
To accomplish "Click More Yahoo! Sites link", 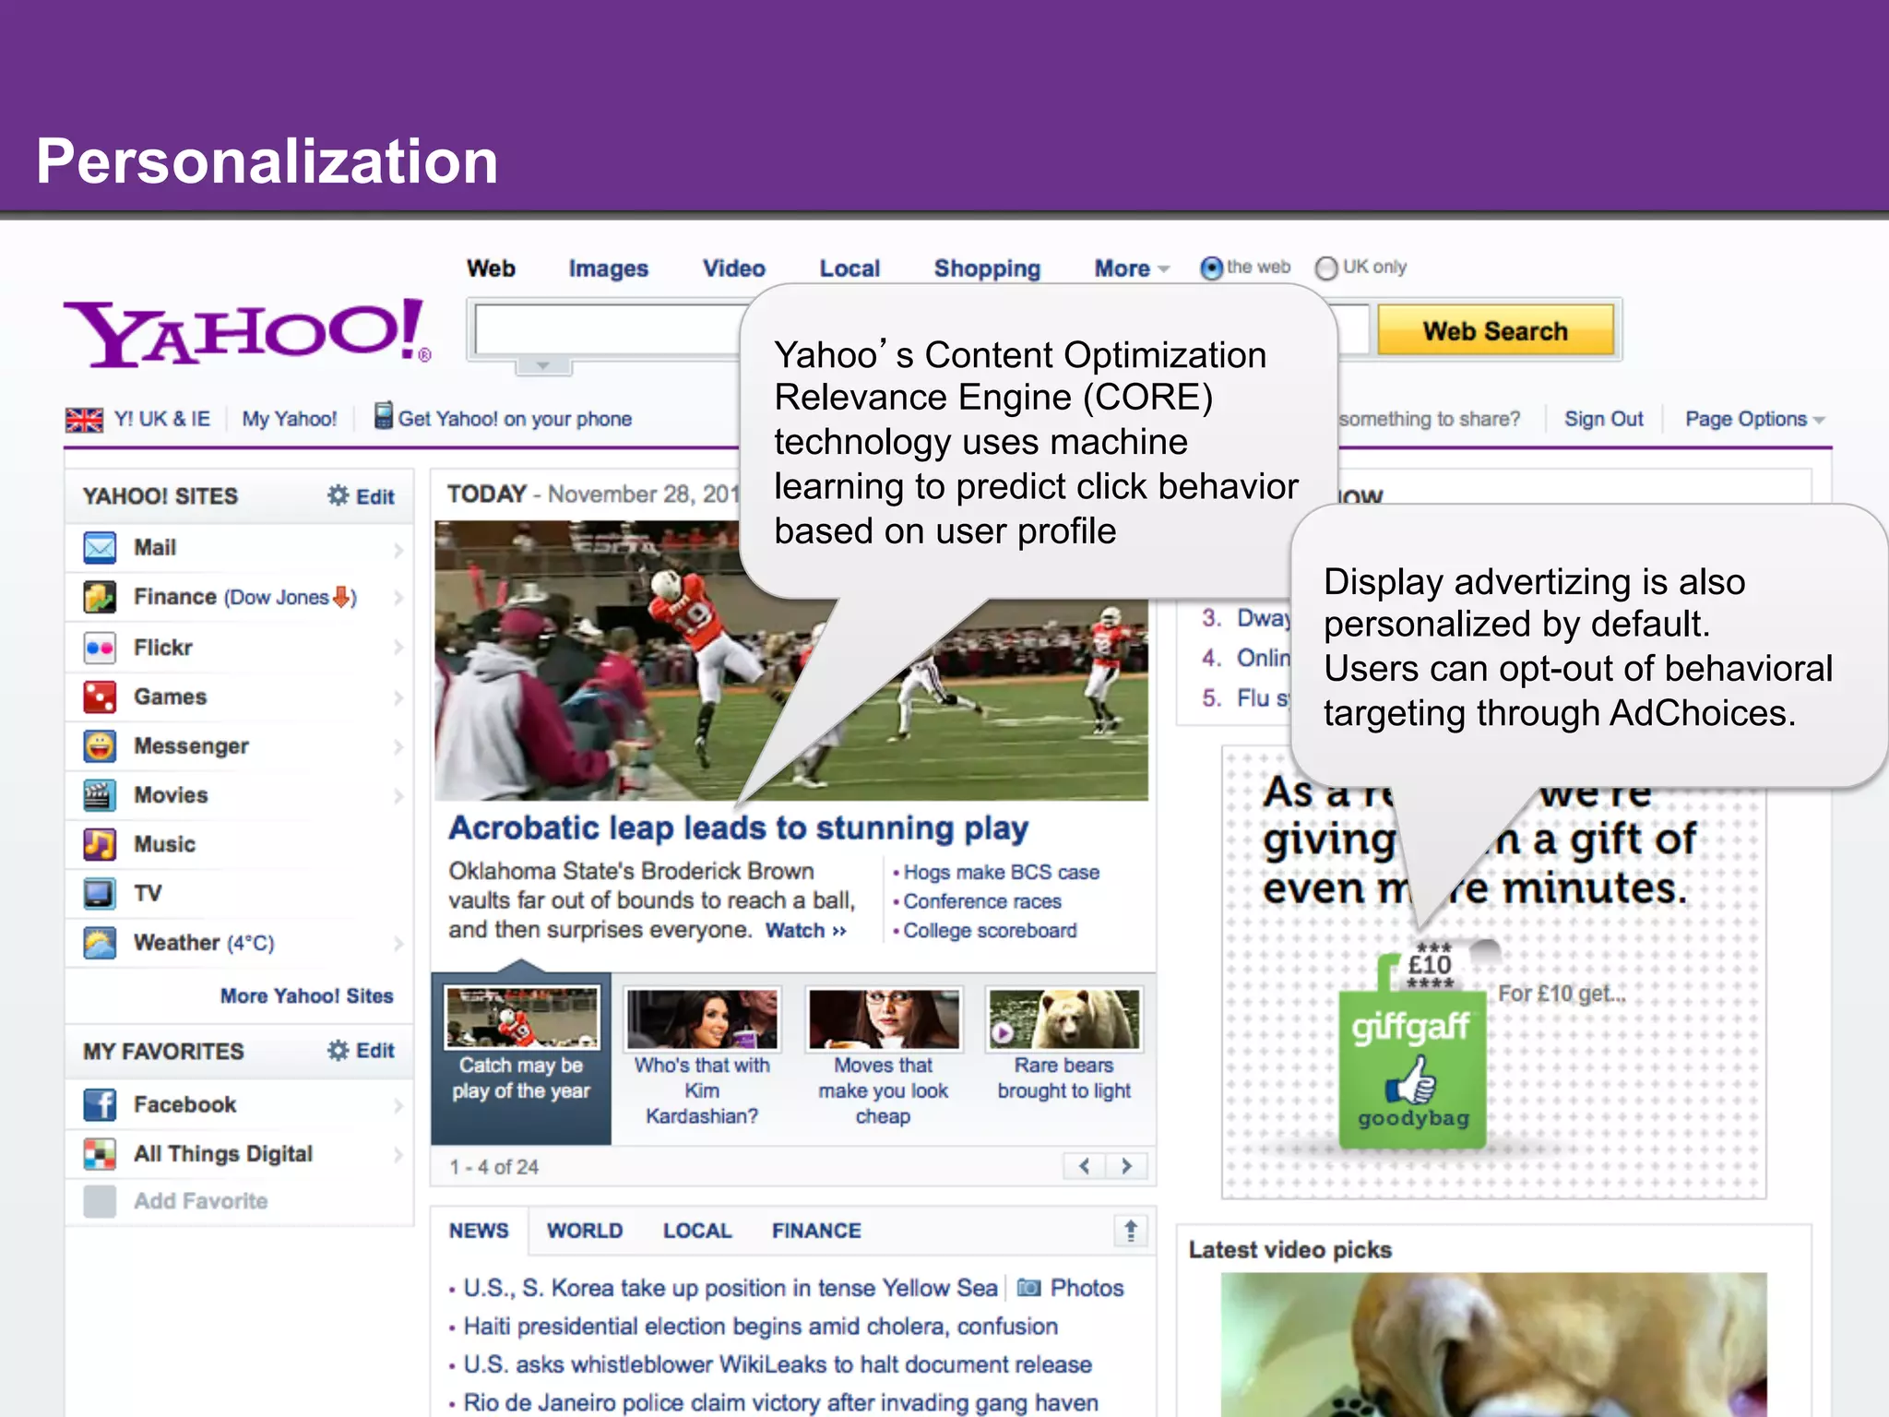I will tap(306, 995).
